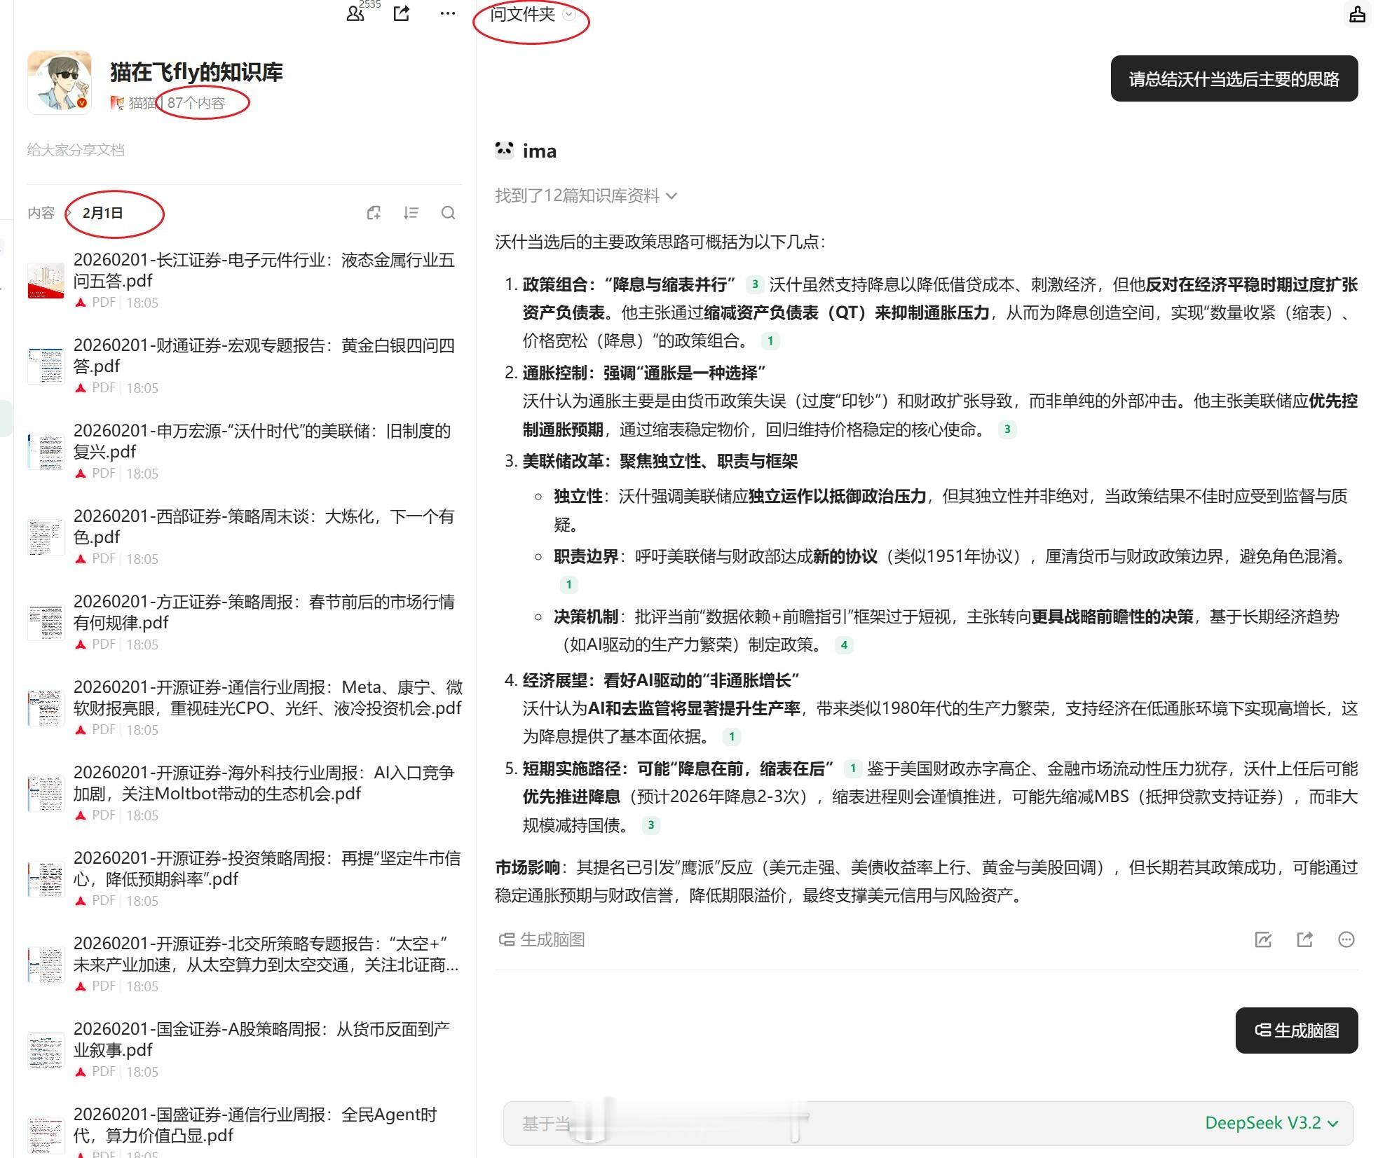Screen dimensions: 1378x1158
Task: Open the circular more icon below the answer
Action: click(1346, 939)
